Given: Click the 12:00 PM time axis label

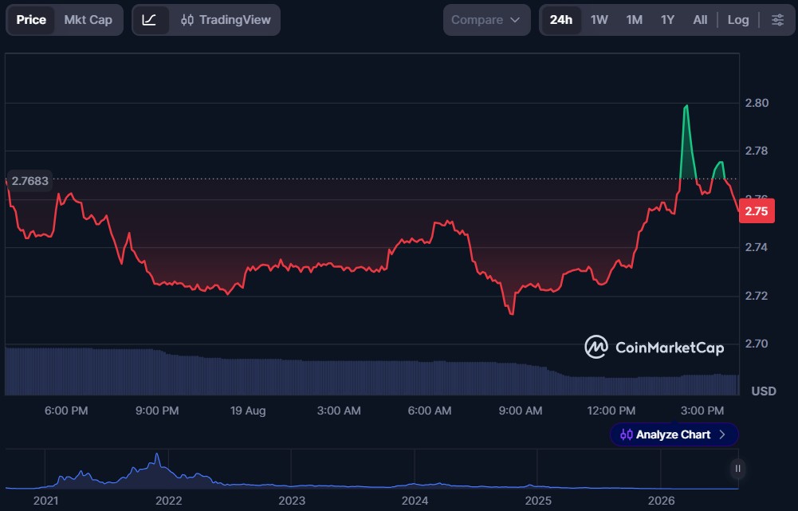Looking at the screenshot, I should pos(611,411).
